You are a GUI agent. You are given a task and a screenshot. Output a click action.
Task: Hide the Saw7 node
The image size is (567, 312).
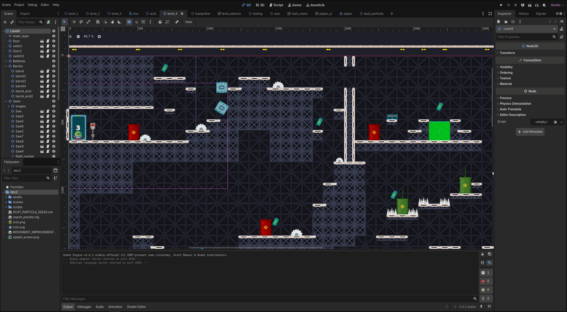(x=54, y=136)
